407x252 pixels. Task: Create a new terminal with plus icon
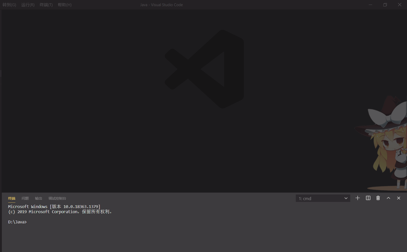point(358,198)
